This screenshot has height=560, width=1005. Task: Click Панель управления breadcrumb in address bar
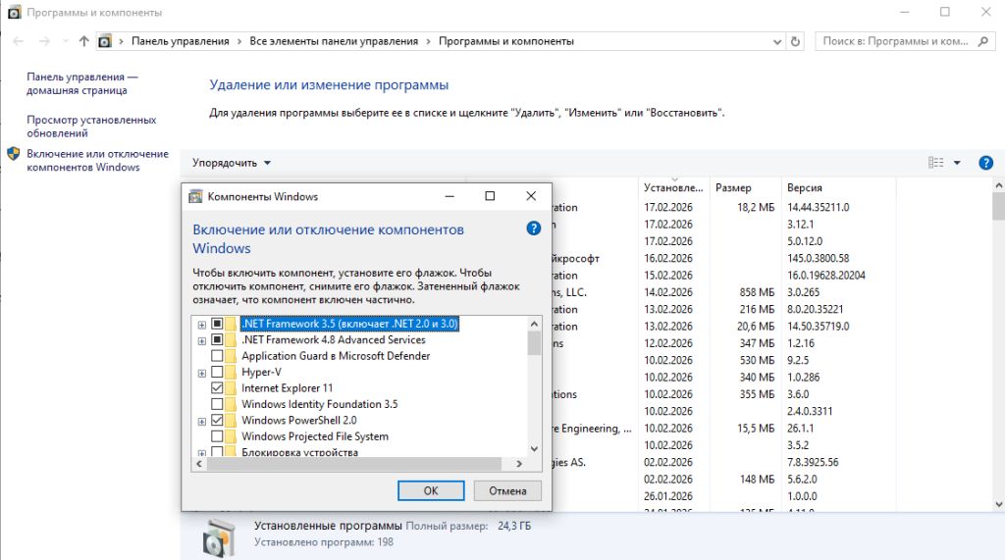tap(181, 41)
